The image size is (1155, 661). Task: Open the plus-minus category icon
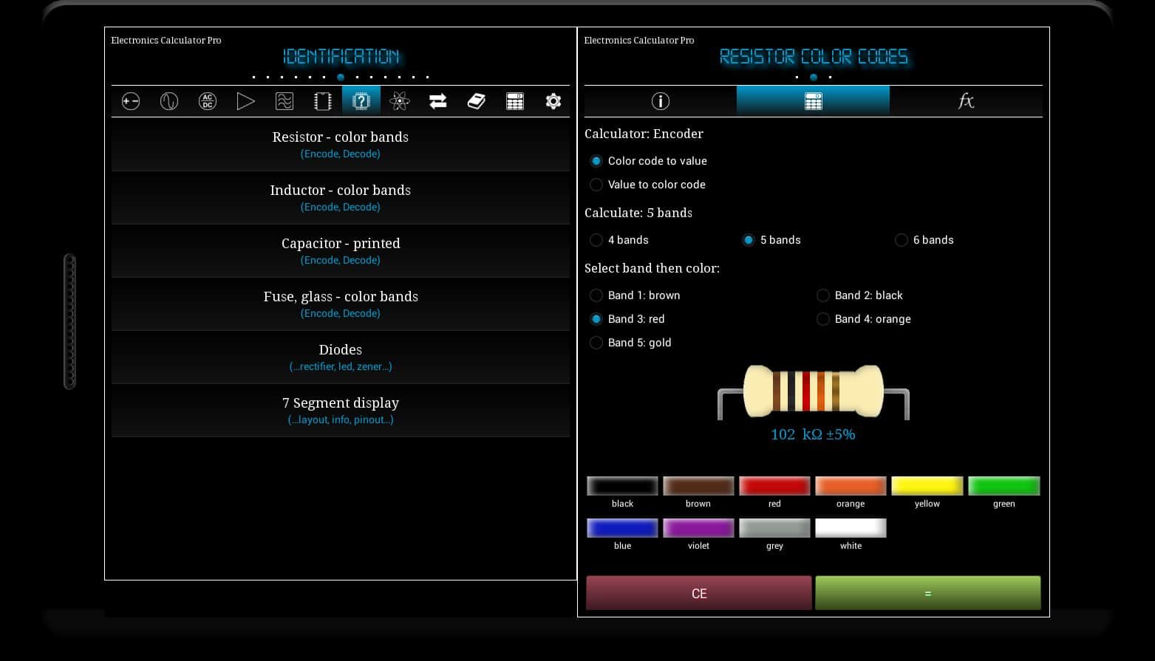coord(131,101)
